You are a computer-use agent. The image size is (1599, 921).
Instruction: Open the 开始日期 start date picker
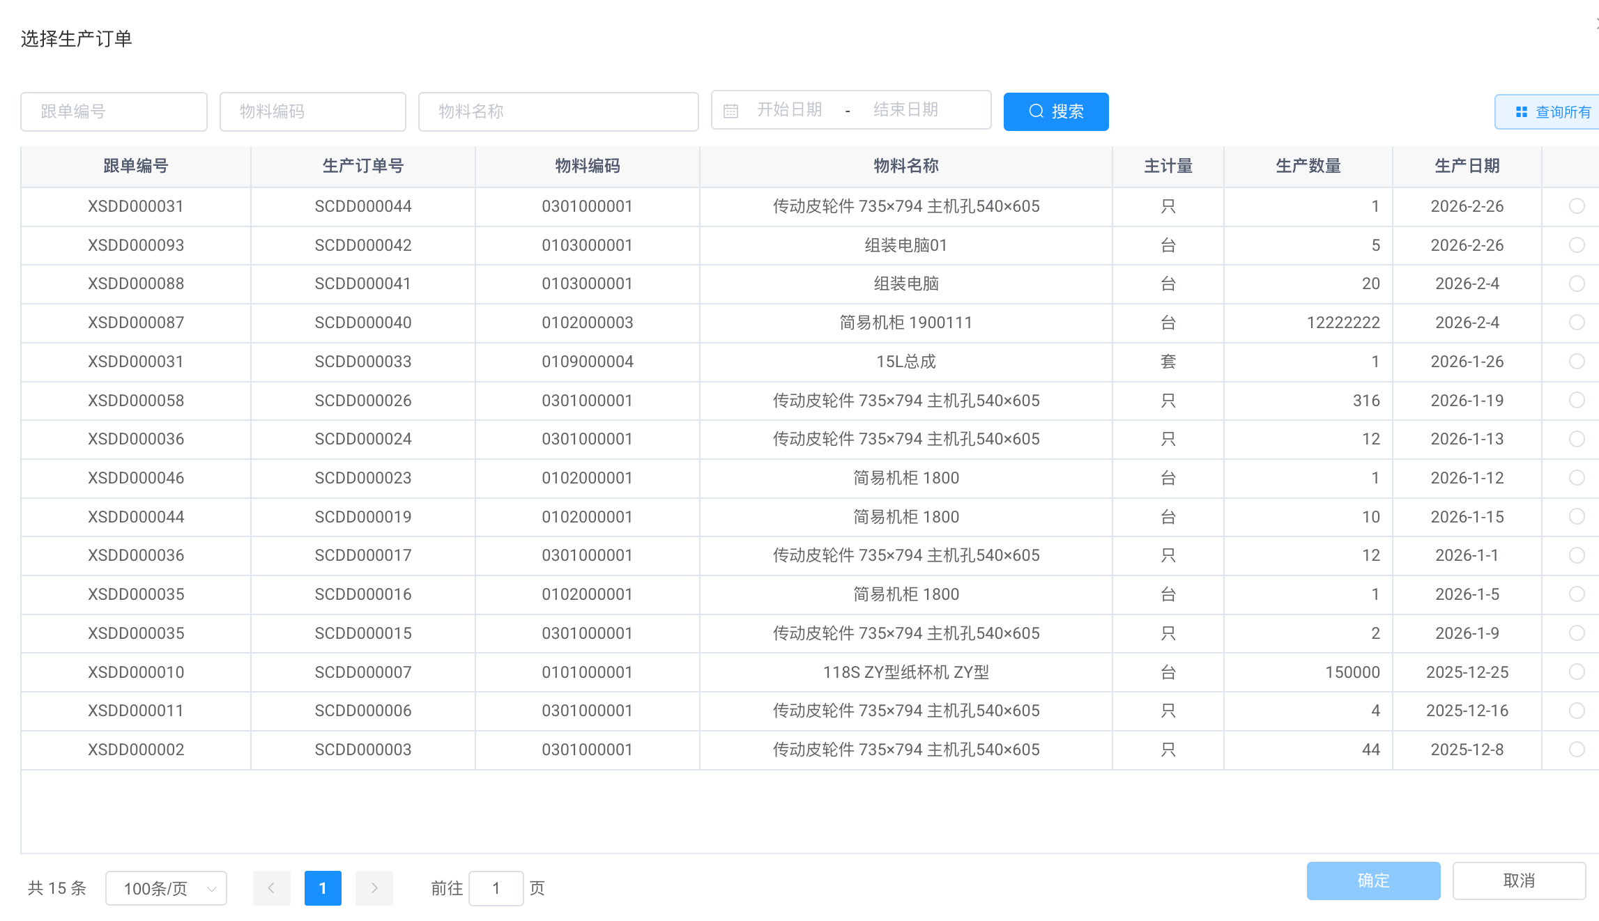pyautogui.click(x=789, y=110)
